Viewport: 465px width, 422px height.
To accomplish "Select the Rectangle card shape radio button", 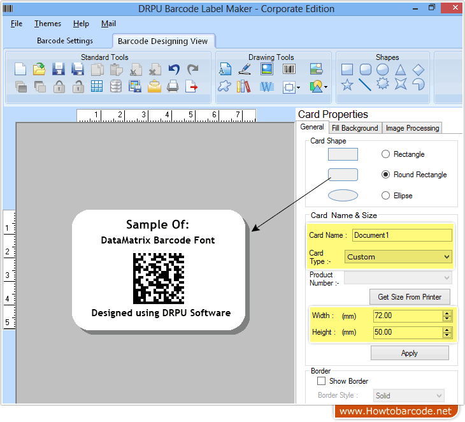I will pyautogui.click(x=386, y=154).
